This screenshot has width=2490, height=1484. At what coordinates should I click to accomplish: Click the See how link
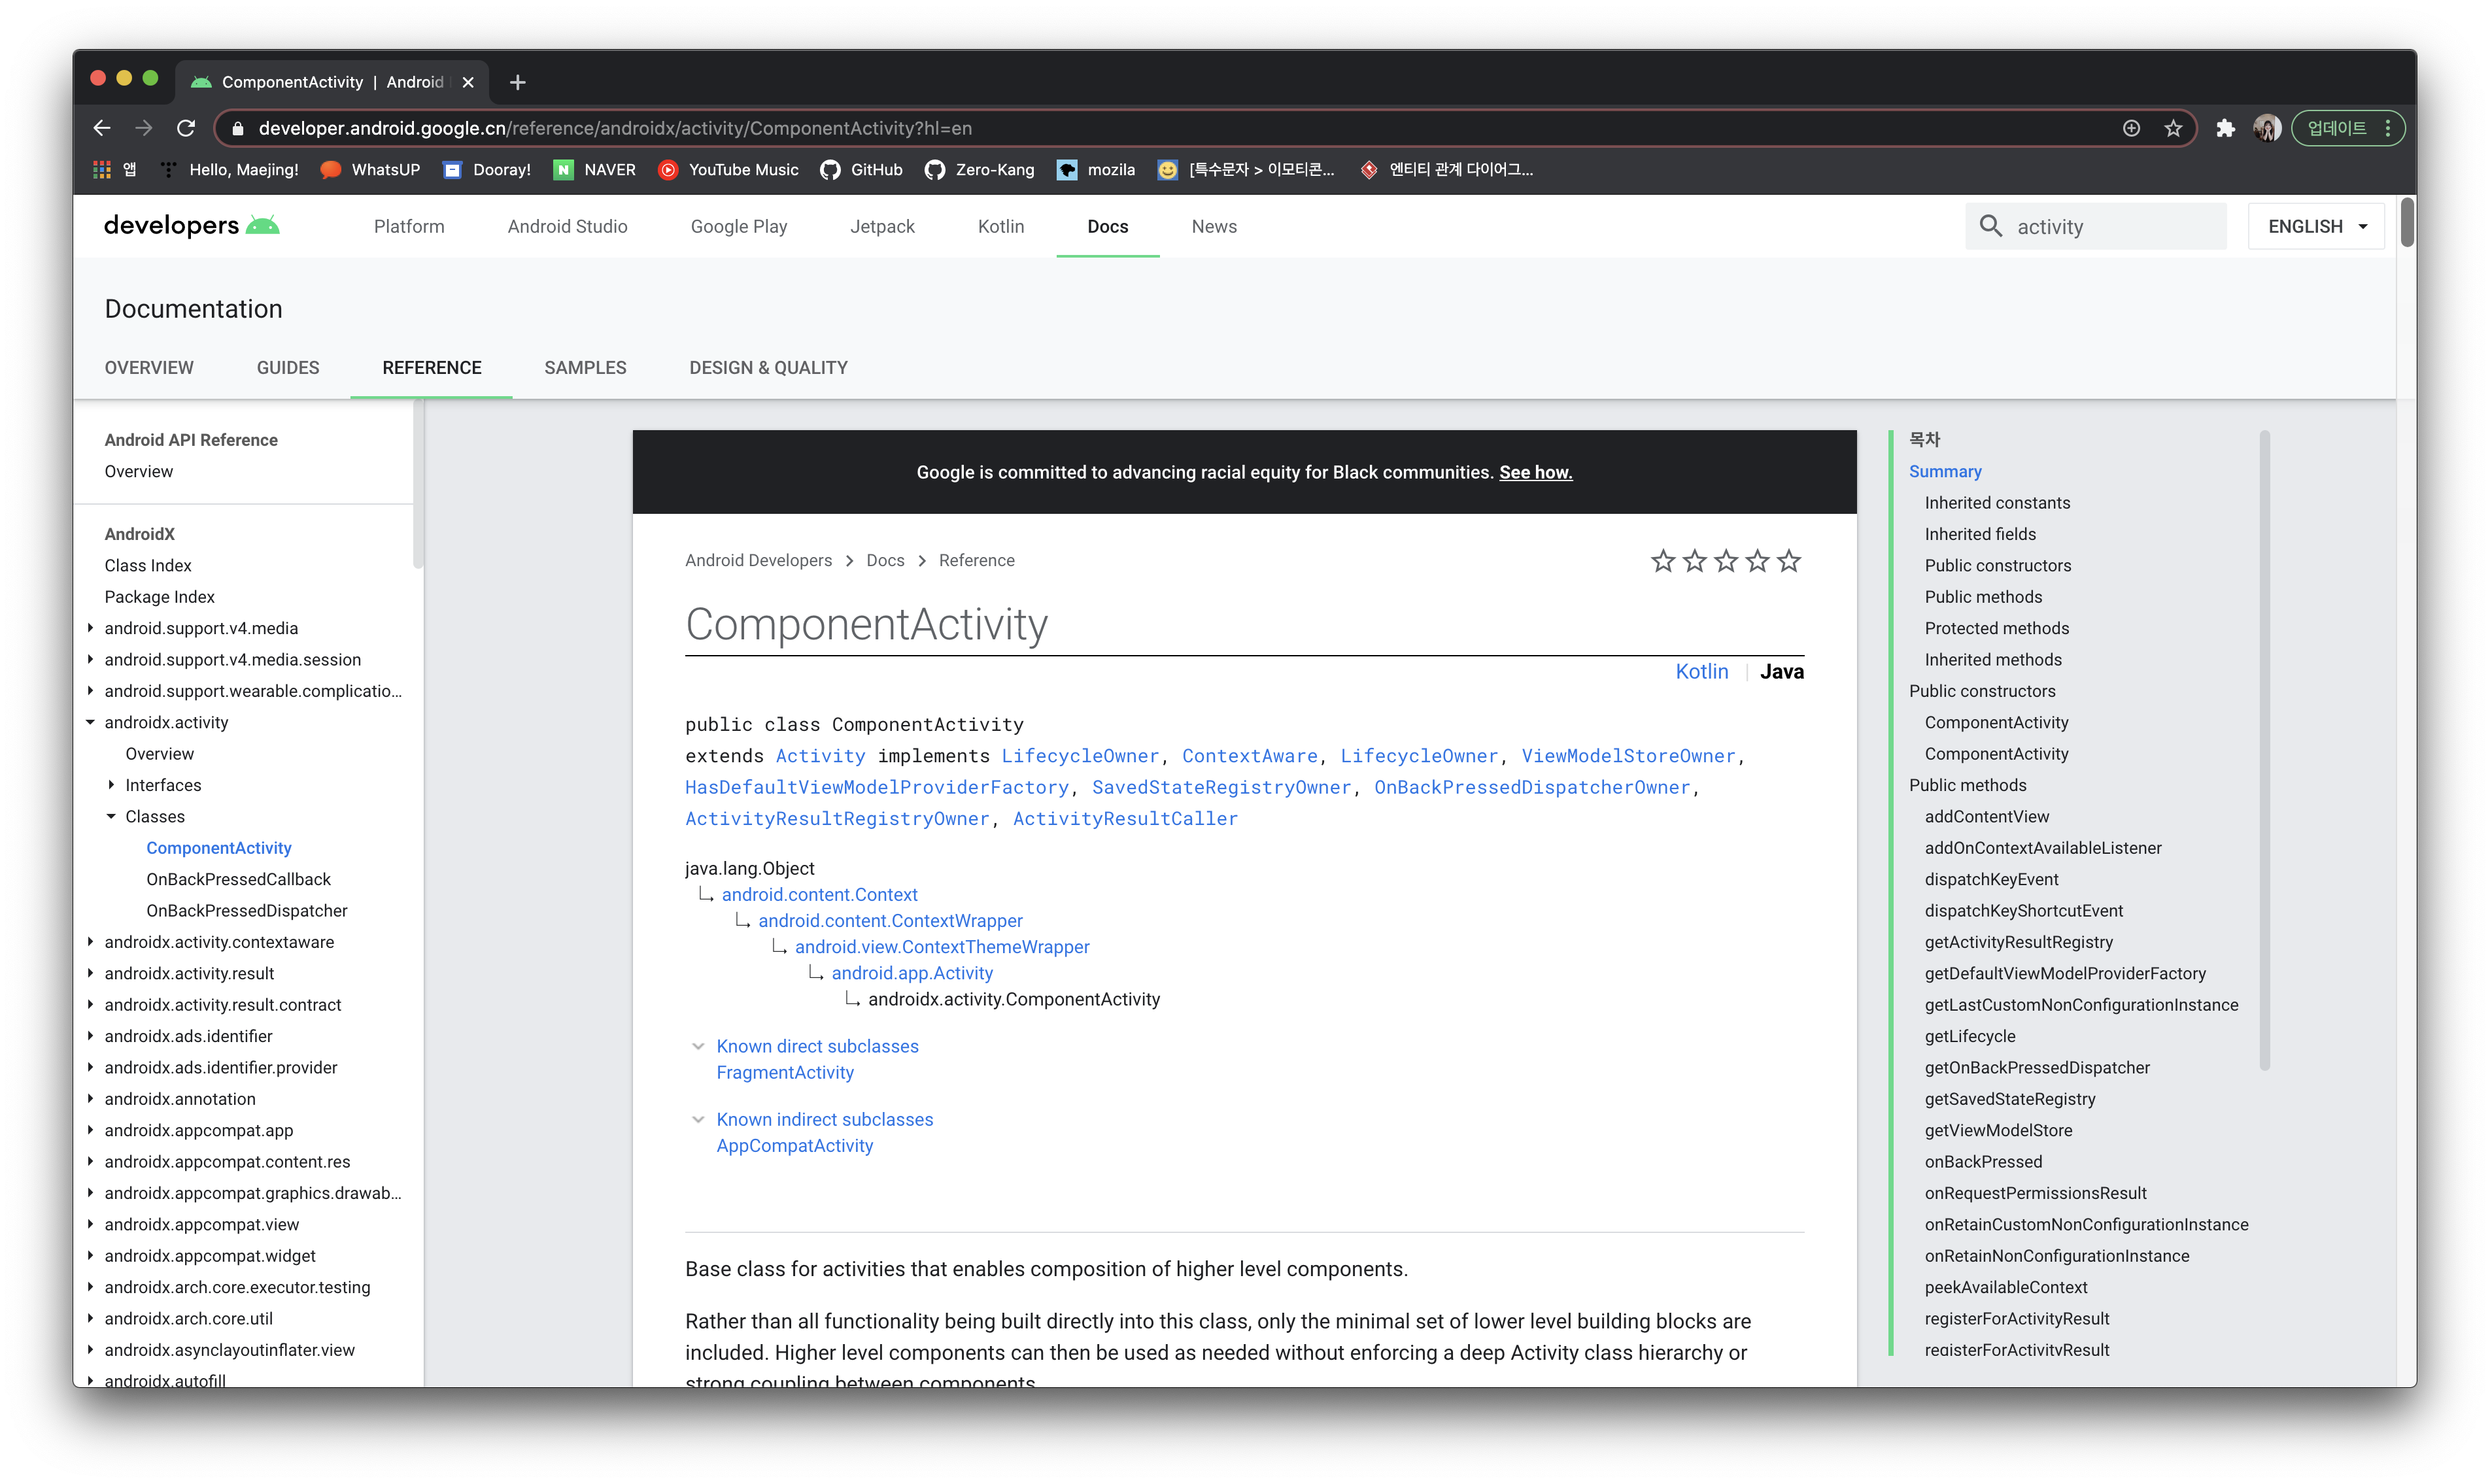coord(1535,472)
